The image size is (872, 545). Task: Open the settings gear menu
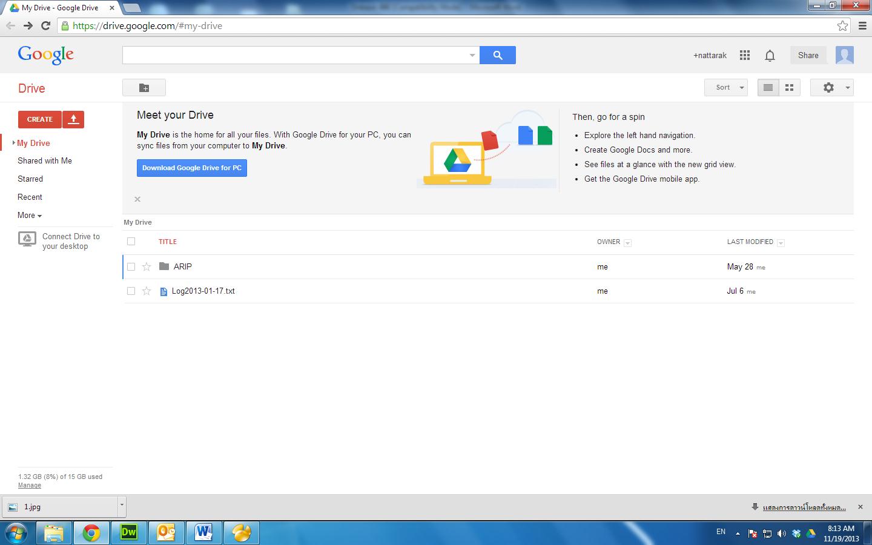click(x=832, y=87)
